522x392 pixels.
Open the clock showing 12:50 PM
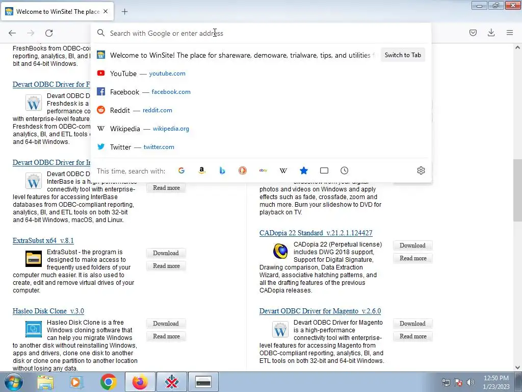tap(496, 382)
